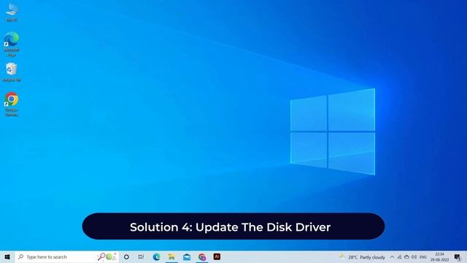
Task: Select the Google Chrome desktop shortcut
Action: 12,104
